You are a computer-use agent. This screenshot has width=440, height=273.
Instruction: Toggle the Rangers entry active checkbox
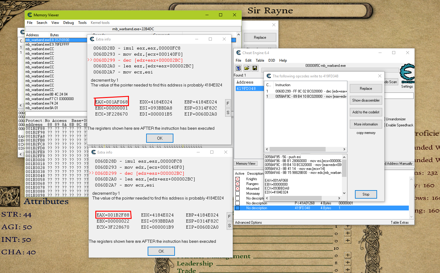(238, 184)
